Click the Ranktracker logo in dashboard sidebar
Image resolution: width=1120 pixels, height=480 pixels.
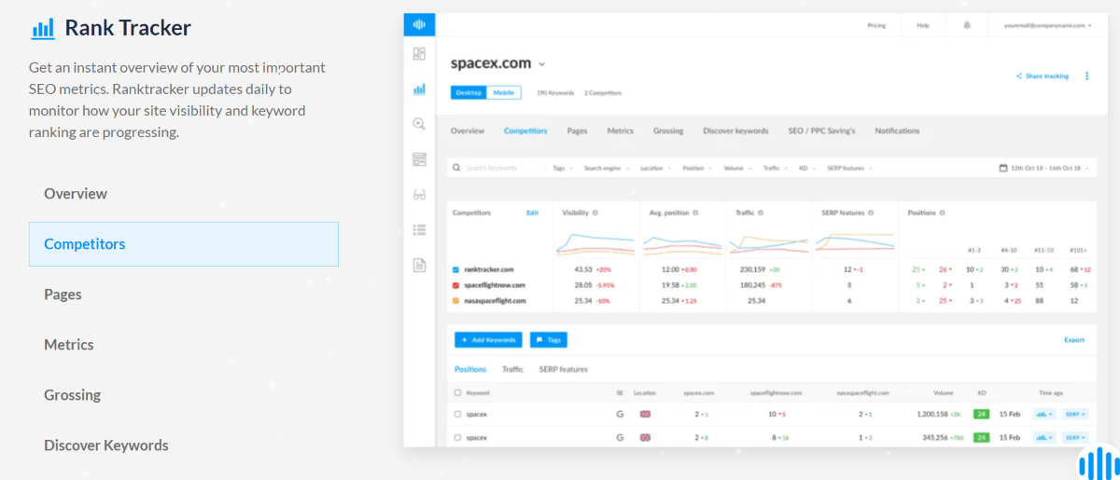click(x=419, y=24)
